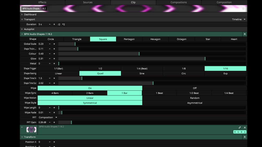Click the Duration 5 s value field
This screenshot has width=262, height=147.
click(42, 24)
